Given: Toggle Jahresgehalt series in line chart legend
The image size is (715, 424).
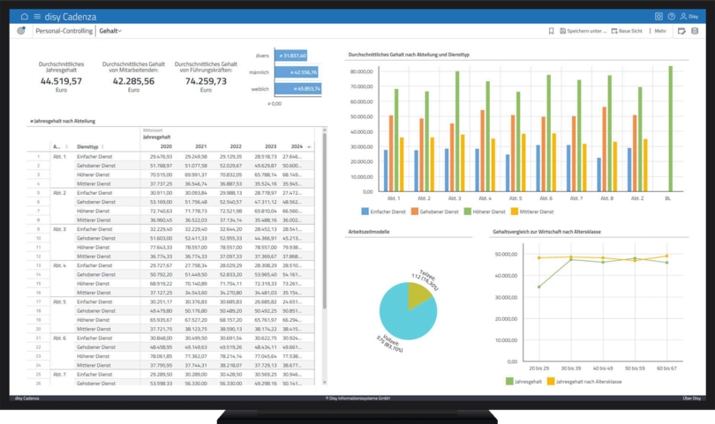Looking at the screenshot, I should click(x=525, y=381).
